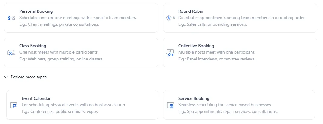Collapse the Explore more types chevron
This screenshot has height=124, width=323.
[x=6, y=77]
